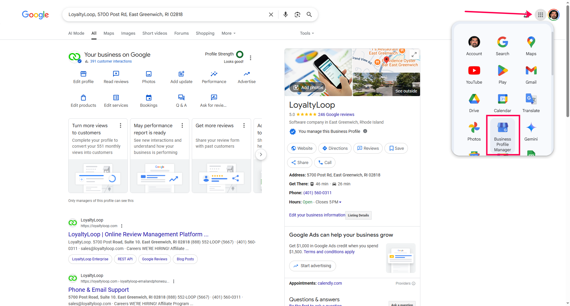Open the 246 Google reviews link
The image size is (570, 306).
[336, 114]
